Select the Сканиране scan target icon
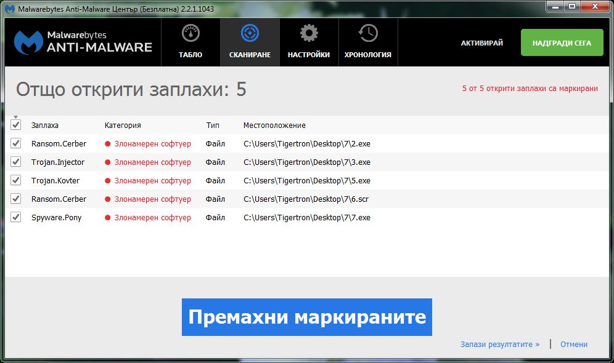This screenshot has height=363, width=614. coord(250,33)
